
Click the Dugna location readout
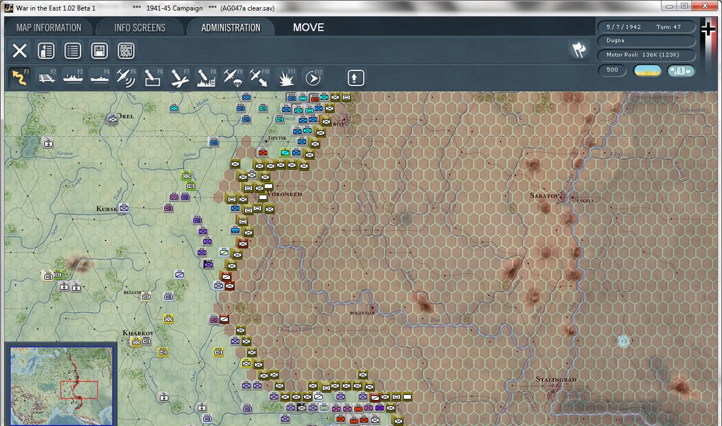(646, 41)
